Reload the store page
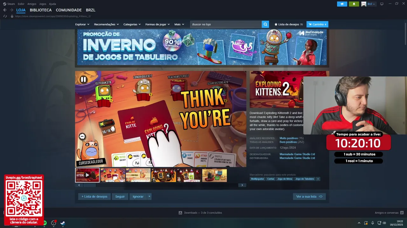Screen dimensions: 407x228 pos(5,16)
